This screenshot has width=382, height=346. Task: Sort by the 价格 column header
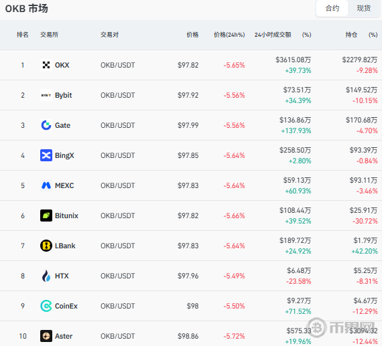[x=192, y=35]
